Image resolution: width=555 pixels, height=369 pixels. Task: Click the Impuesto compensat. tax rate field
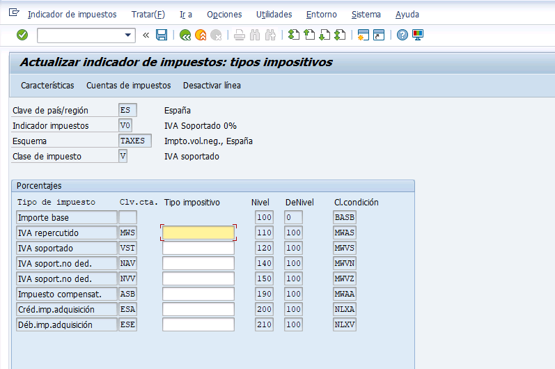(x=198, y=294)
